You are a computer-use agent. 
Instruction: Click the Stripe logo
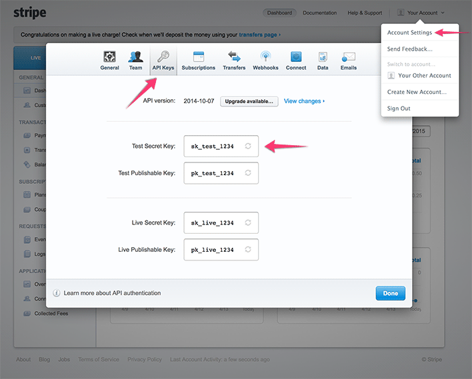pyautogui.click(x=30, y=13)
